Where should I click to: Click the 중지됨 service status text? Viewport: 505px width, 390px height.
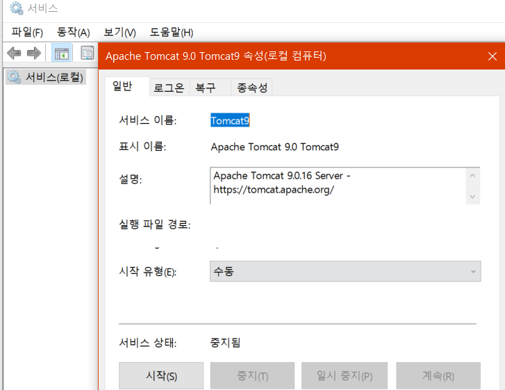(225, 343)
